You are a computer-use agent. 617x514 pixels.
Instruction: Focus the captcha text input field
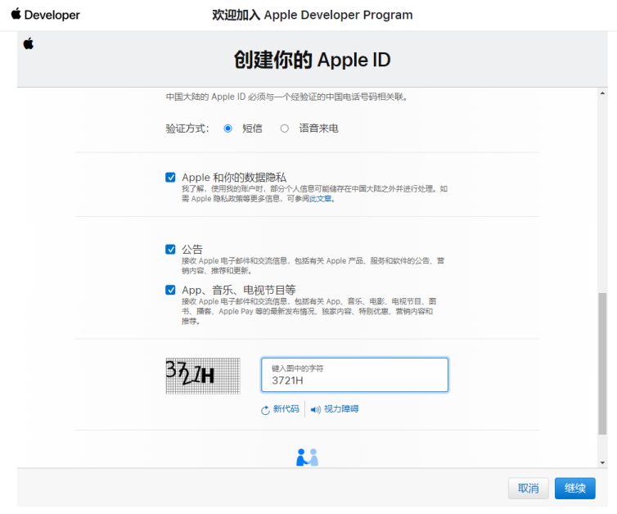(x=354, y=375)
